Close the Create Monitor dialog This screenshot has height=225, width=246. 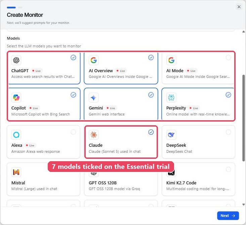tap(239, 7)
